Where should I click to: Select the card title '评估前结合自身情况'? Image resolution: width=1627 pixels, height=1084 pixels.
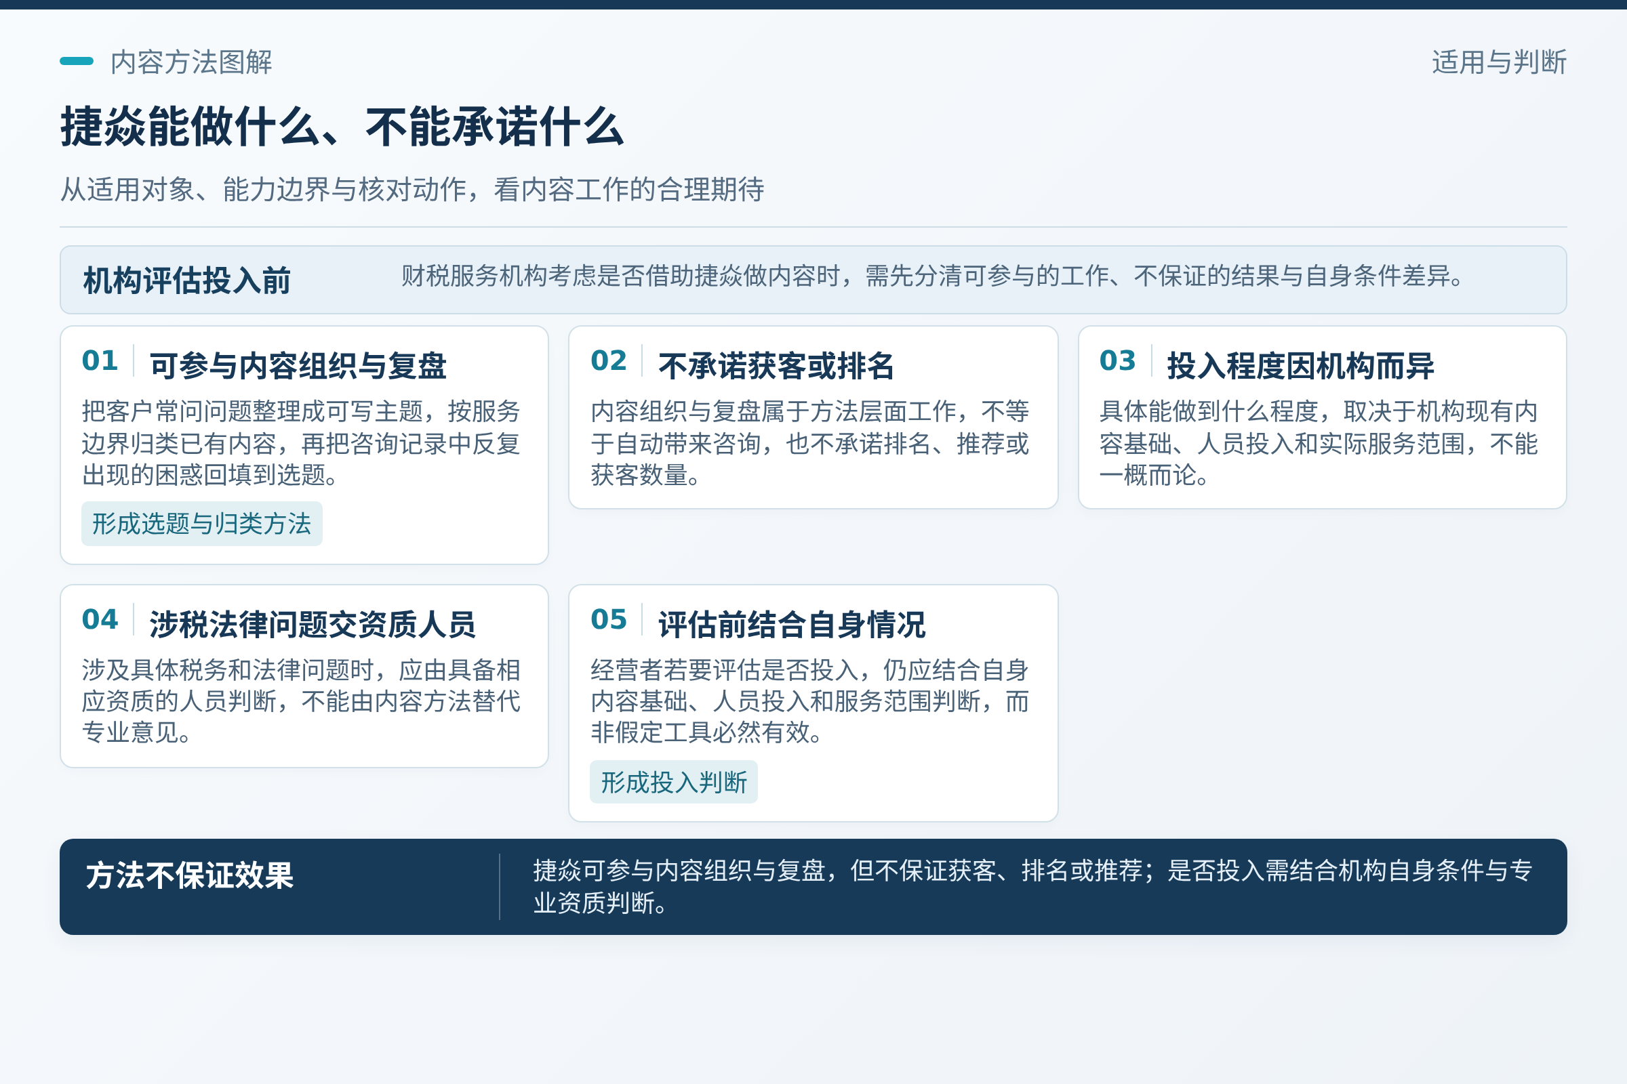coord(791,624)
